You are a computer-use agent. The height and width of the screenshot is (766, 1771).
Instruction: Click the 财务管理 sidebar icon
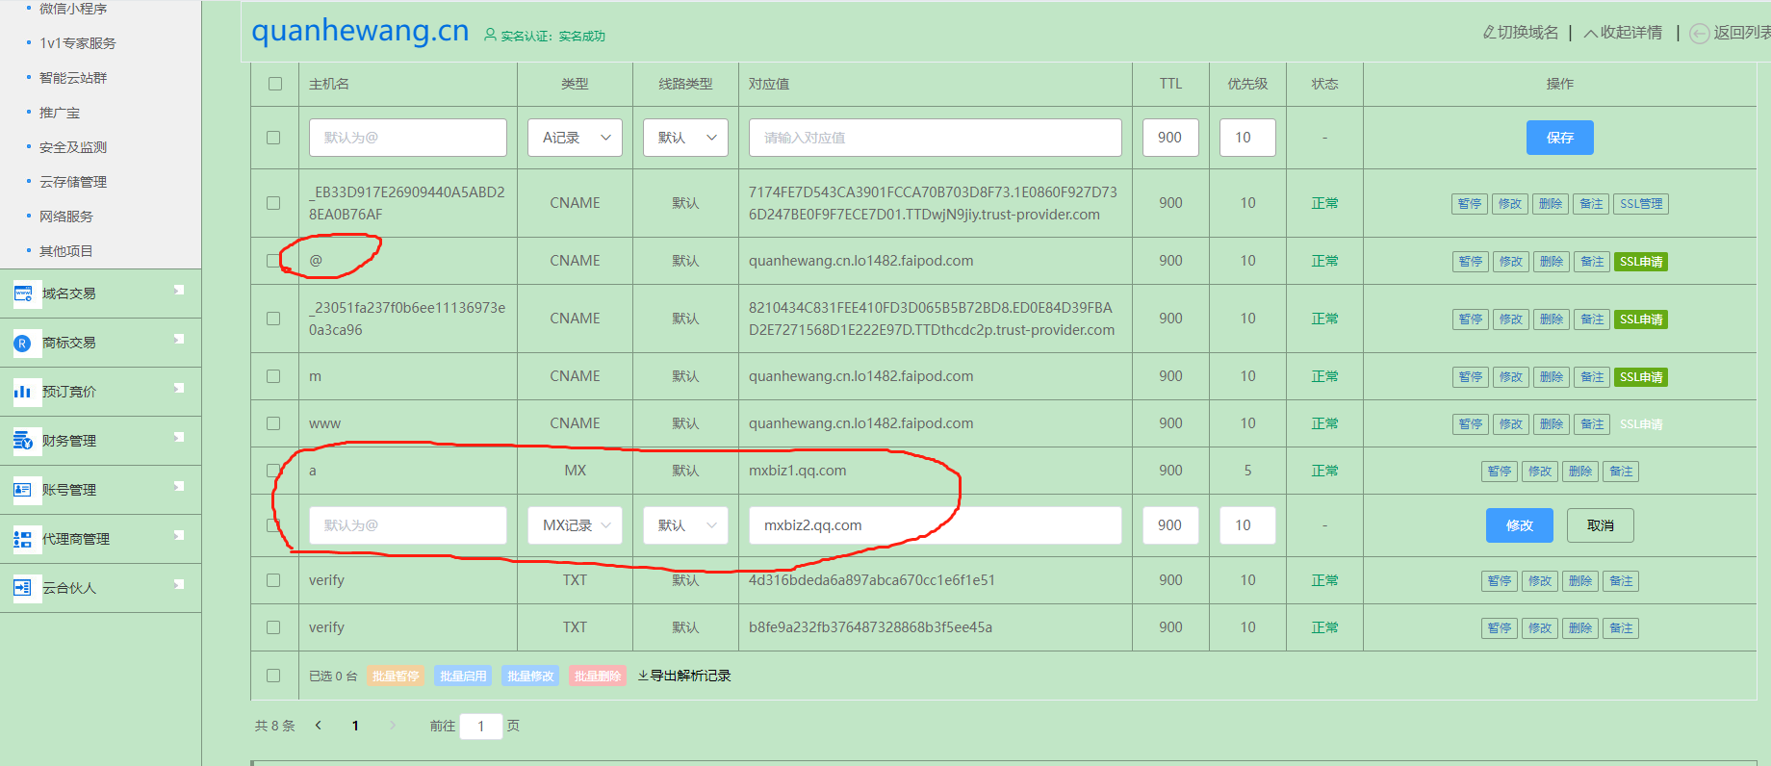[x=23, y=441]
